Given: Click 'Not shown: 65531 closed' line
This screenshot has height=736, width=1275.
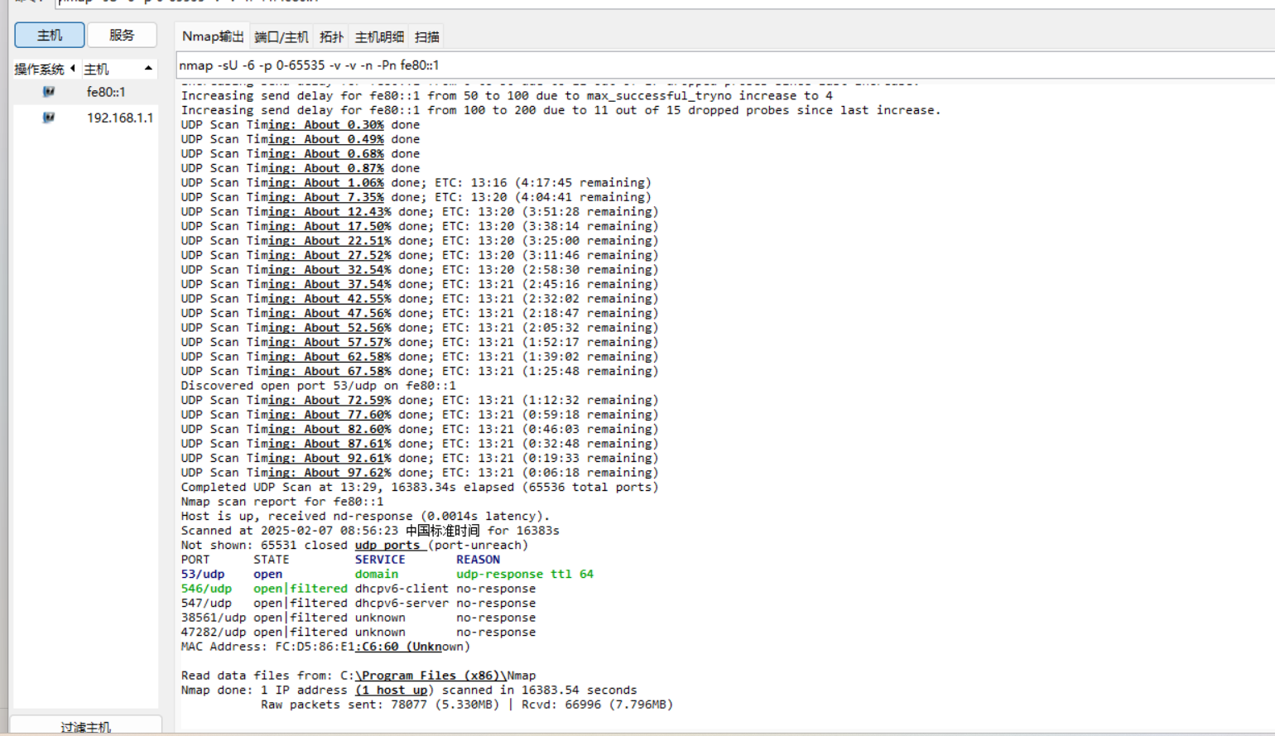Looking at the screenshot, I should click(354, 545).
